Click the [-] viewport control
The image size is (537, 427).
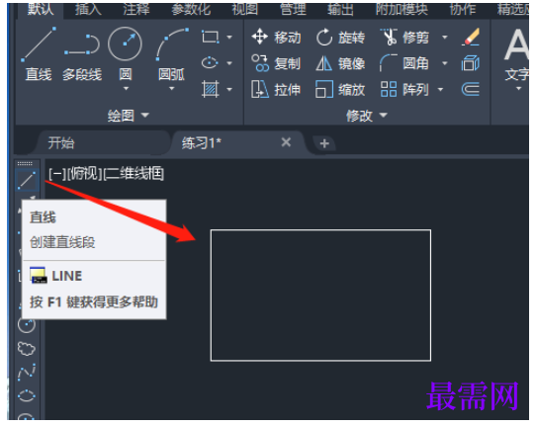pyautogui.click(x=57, y=174)
